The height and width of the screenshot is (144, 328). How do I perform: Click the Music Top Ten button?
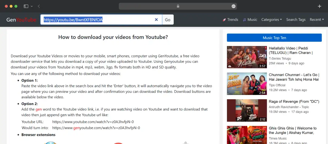(x=274, y=38)
